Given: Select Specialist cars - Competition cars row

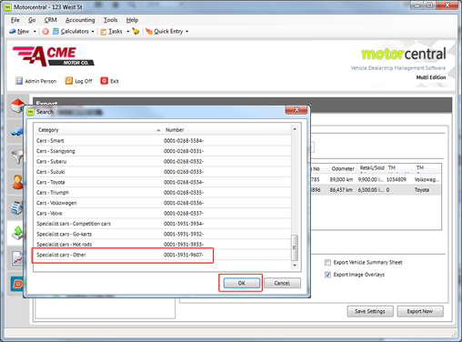Looking at the screenshot, I should point(163,224).
